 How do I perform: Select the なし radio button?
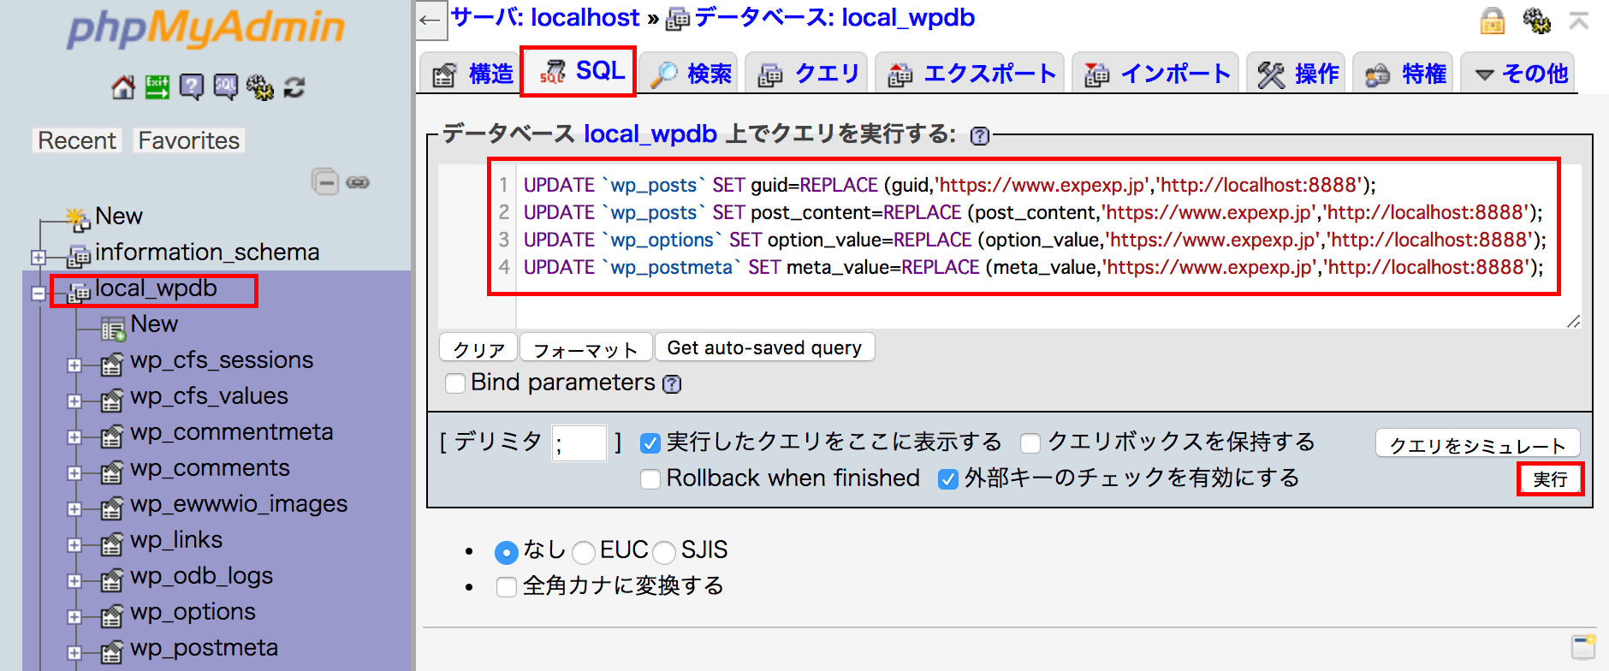pos(507,552)
